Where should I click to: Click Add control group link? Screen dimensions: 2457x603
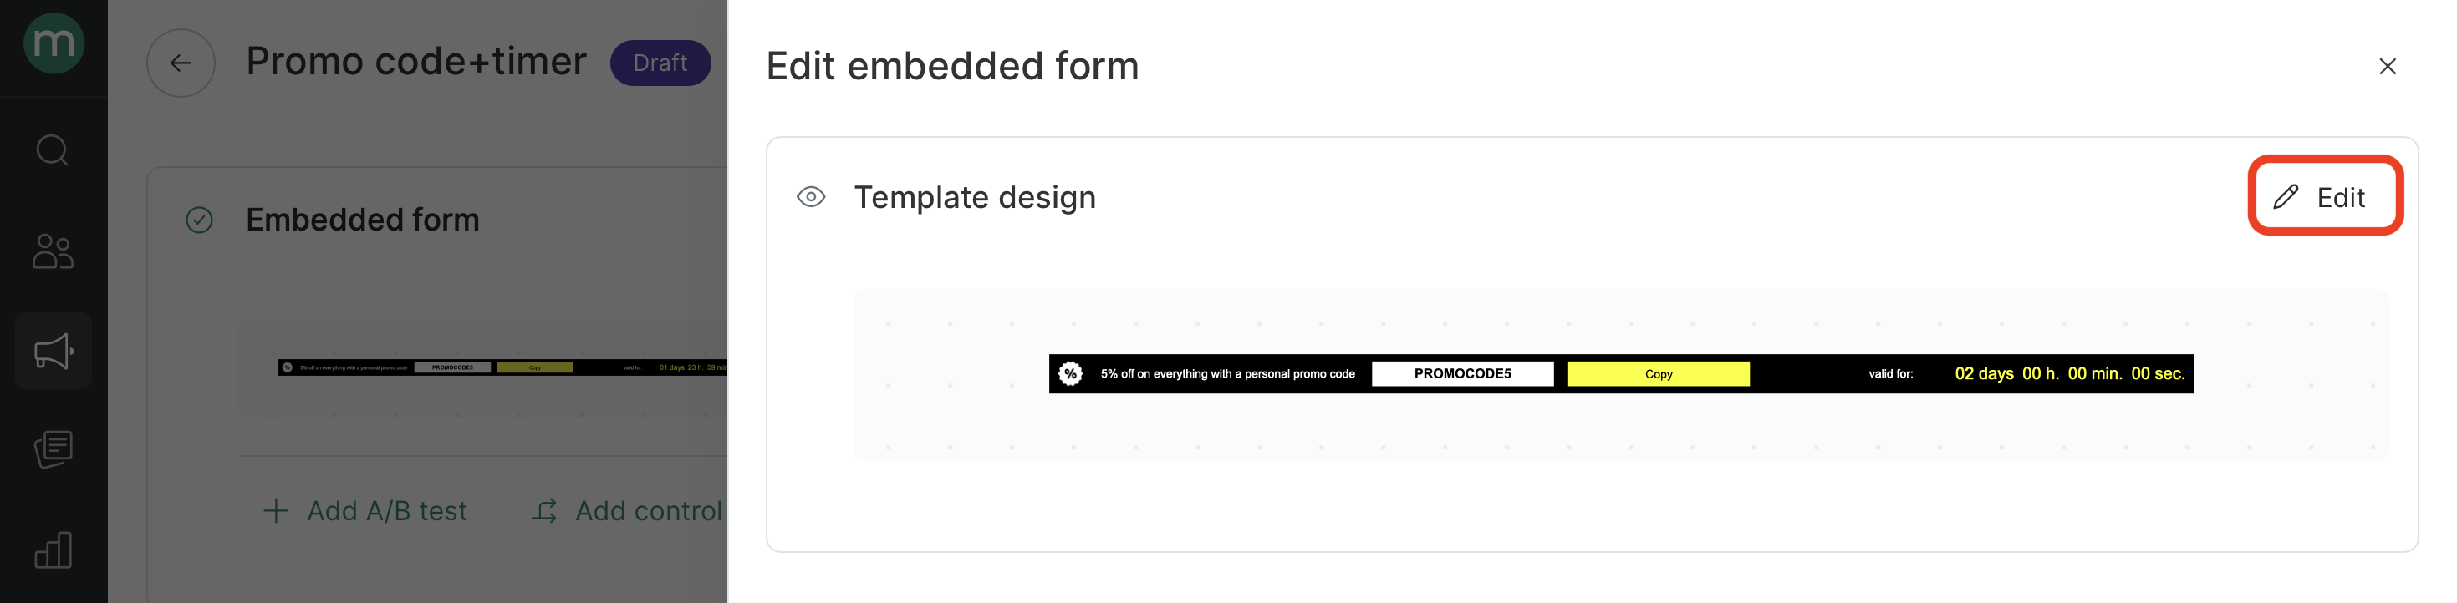(628, 512)
